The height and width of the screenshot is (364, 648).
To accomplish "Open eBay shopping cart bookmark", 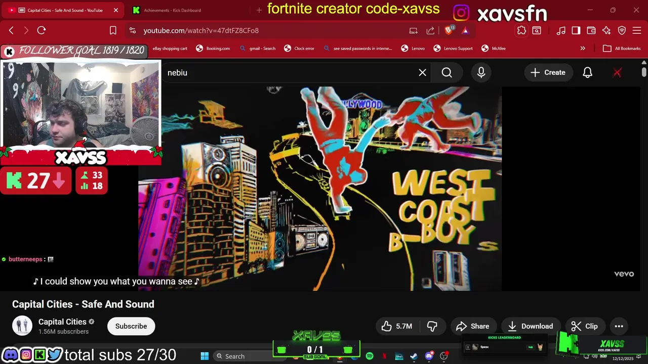I will point(170,49).
